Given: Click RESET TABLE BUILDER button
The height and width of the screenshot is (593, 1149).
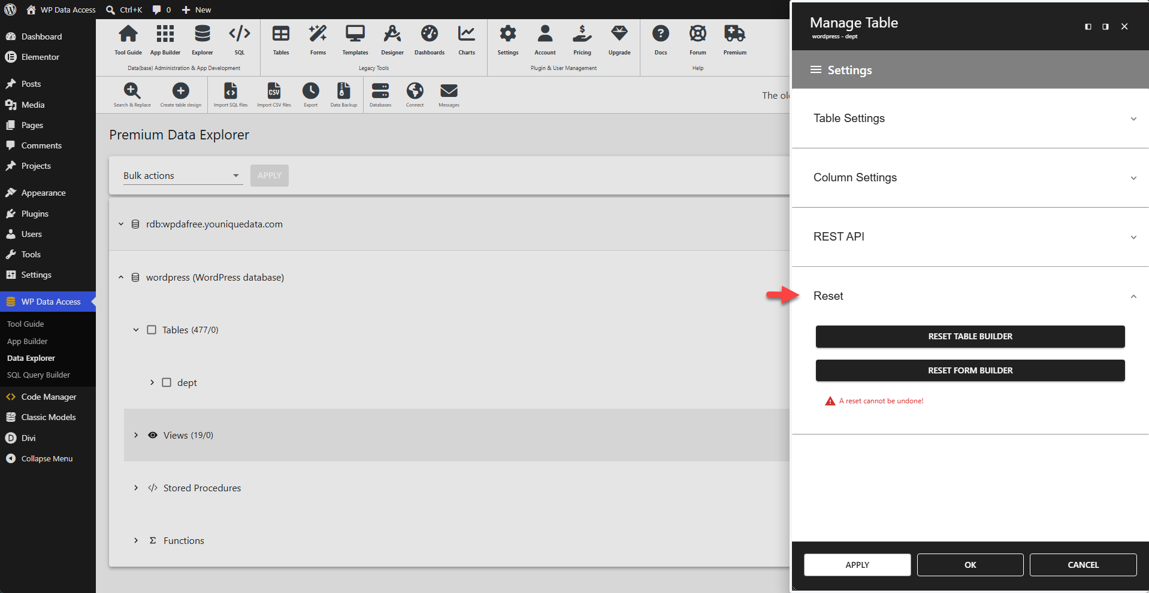Looking at the screenshot, I should click(x=970, y=336).
